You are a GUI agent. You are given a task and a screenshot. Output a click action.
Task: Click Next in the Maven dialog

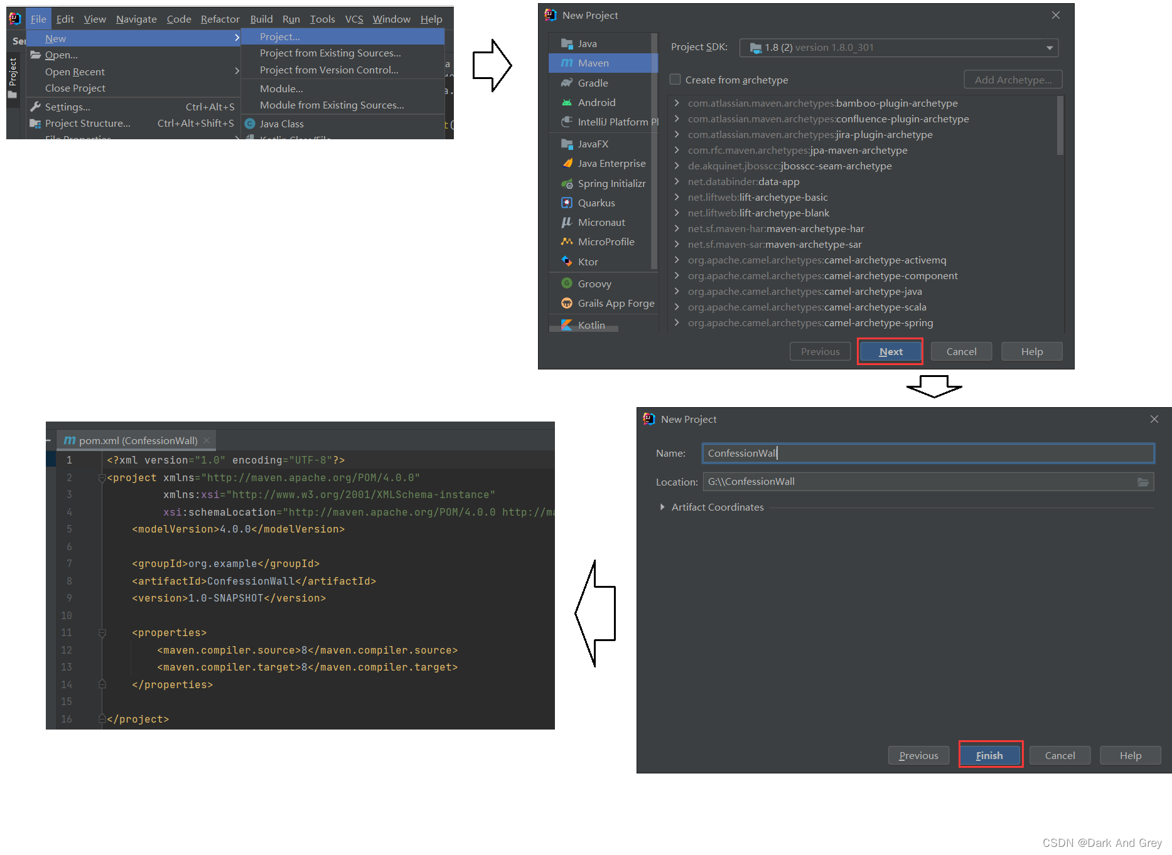pos(890,351)
